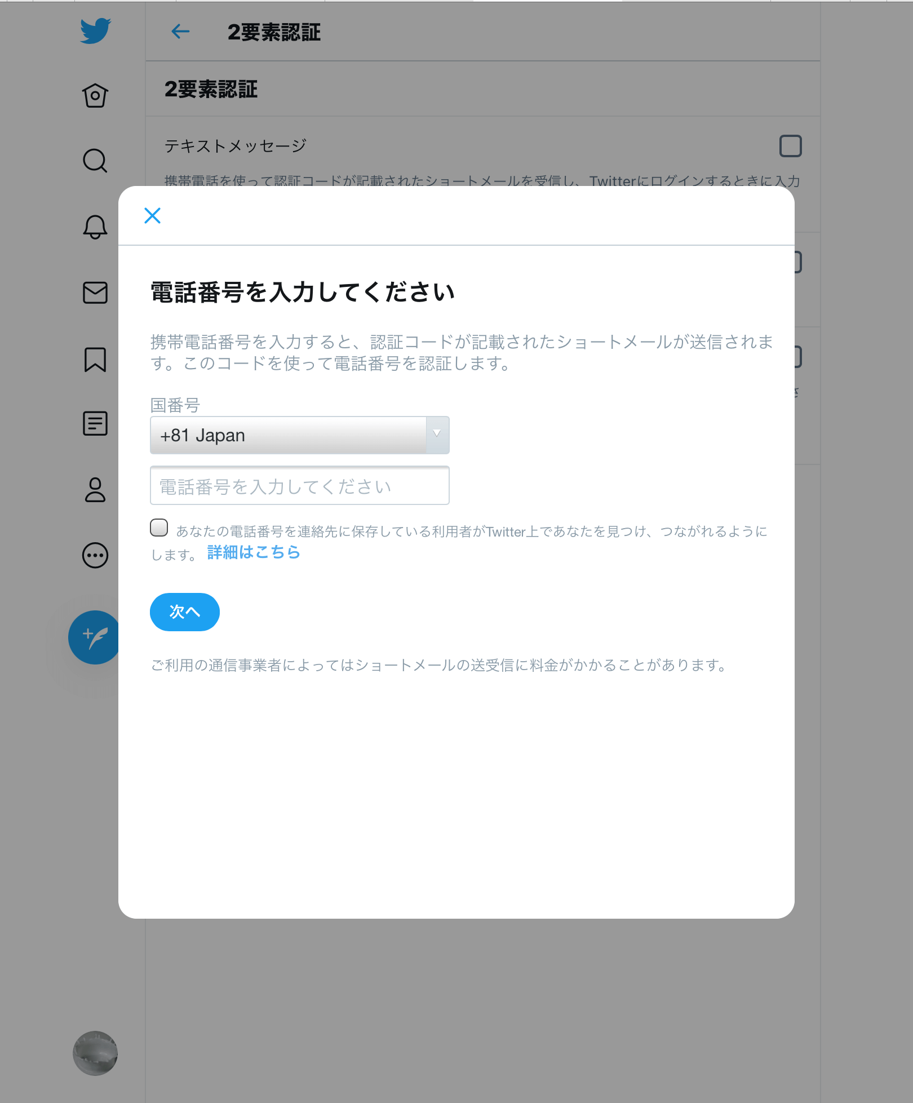Toggle the テキストメッセージ checkbox
Screen dimensions: 913x1103
pyautogui.click(x=790, y=146)
